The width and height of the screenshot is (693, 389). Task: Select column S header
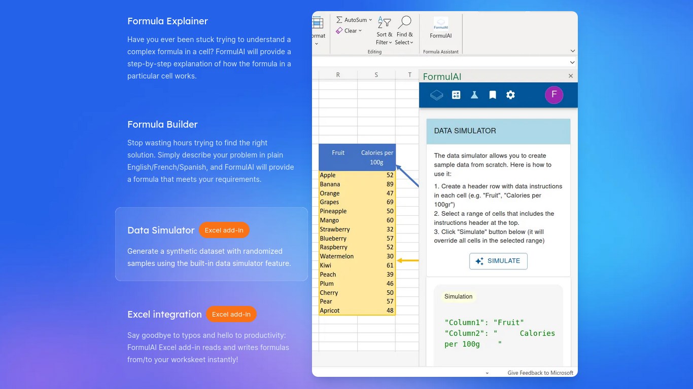click(376, 75)
